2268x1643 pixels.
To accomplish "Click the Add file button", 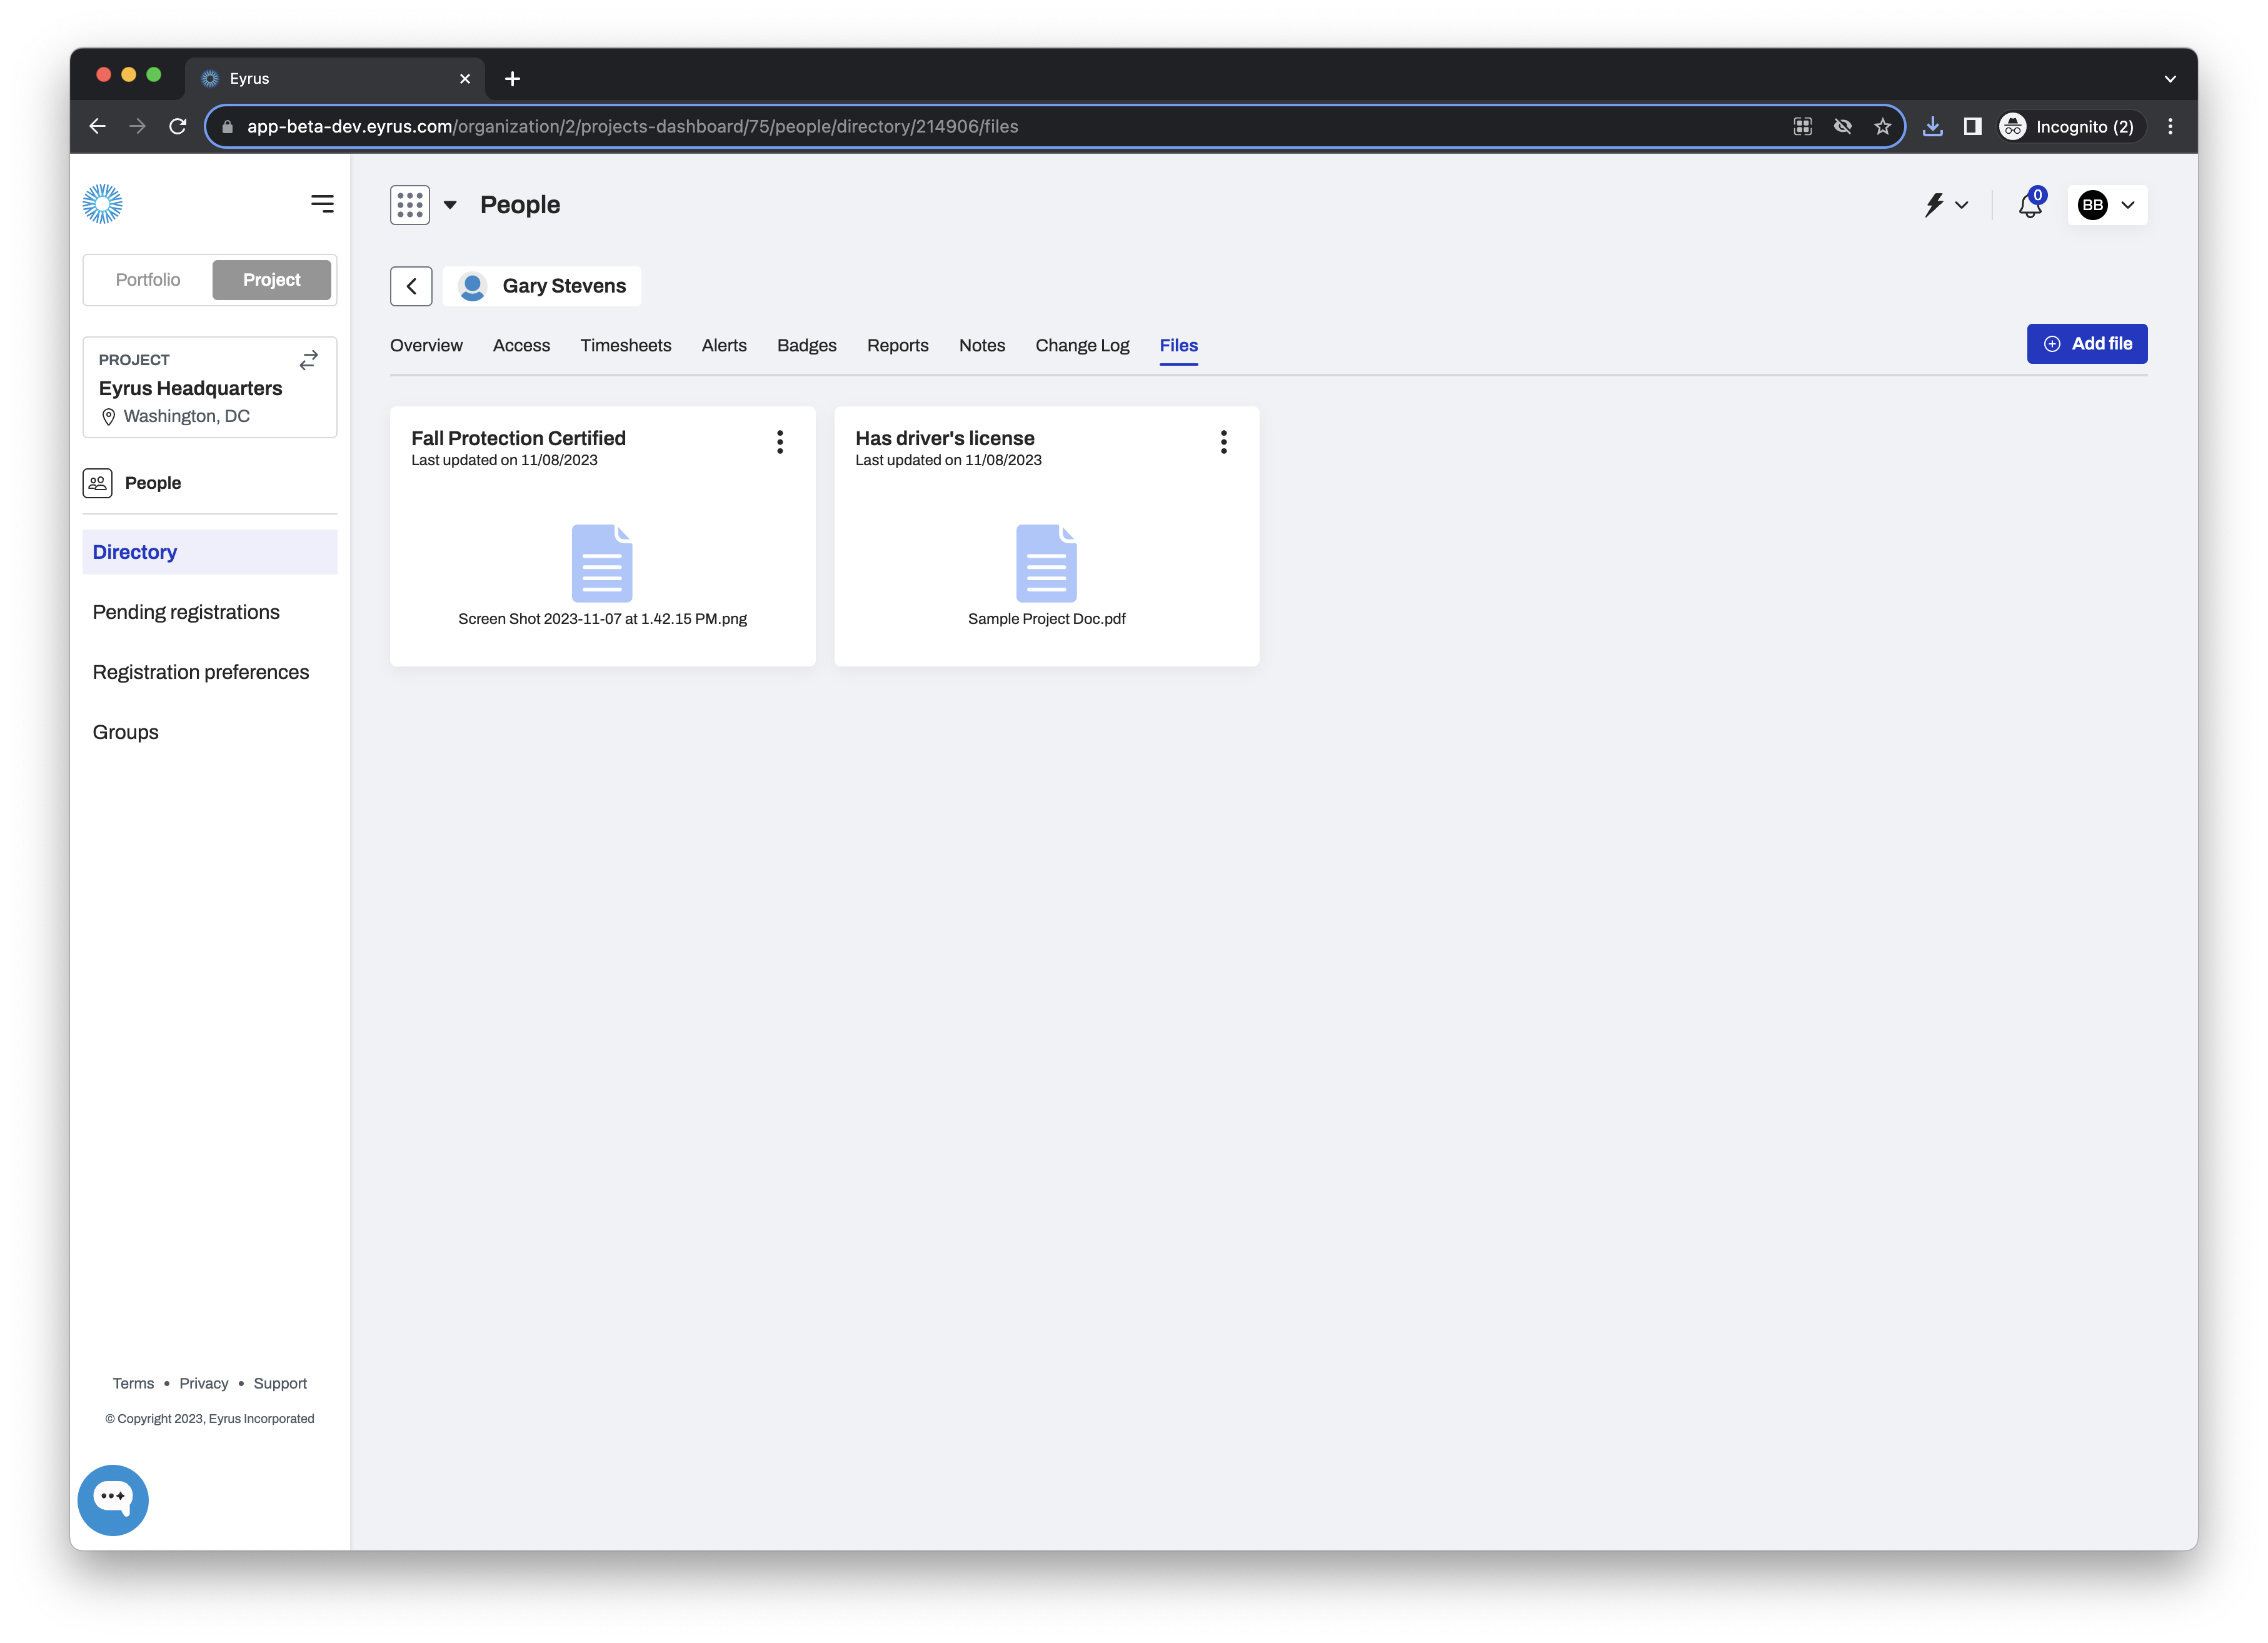I will tap(2087, 344).
